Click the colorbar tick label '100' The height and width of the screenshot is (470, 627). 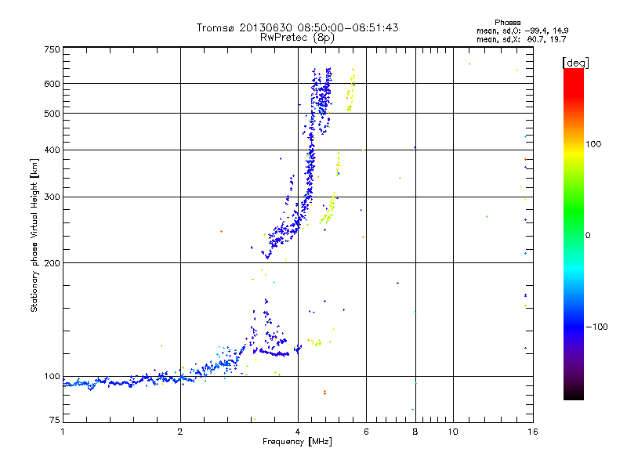coord(593,144)
